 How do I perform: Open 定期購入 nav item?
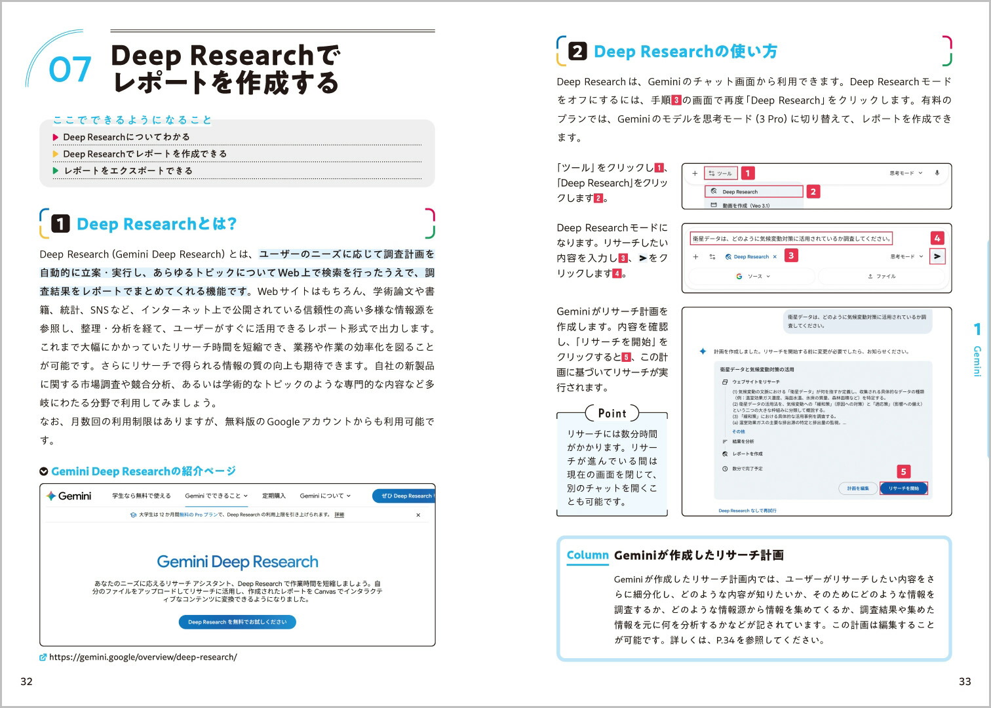click(274, 496)
